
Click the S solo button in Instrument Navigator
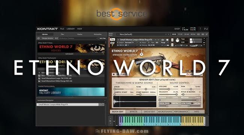tap(100, 105)
